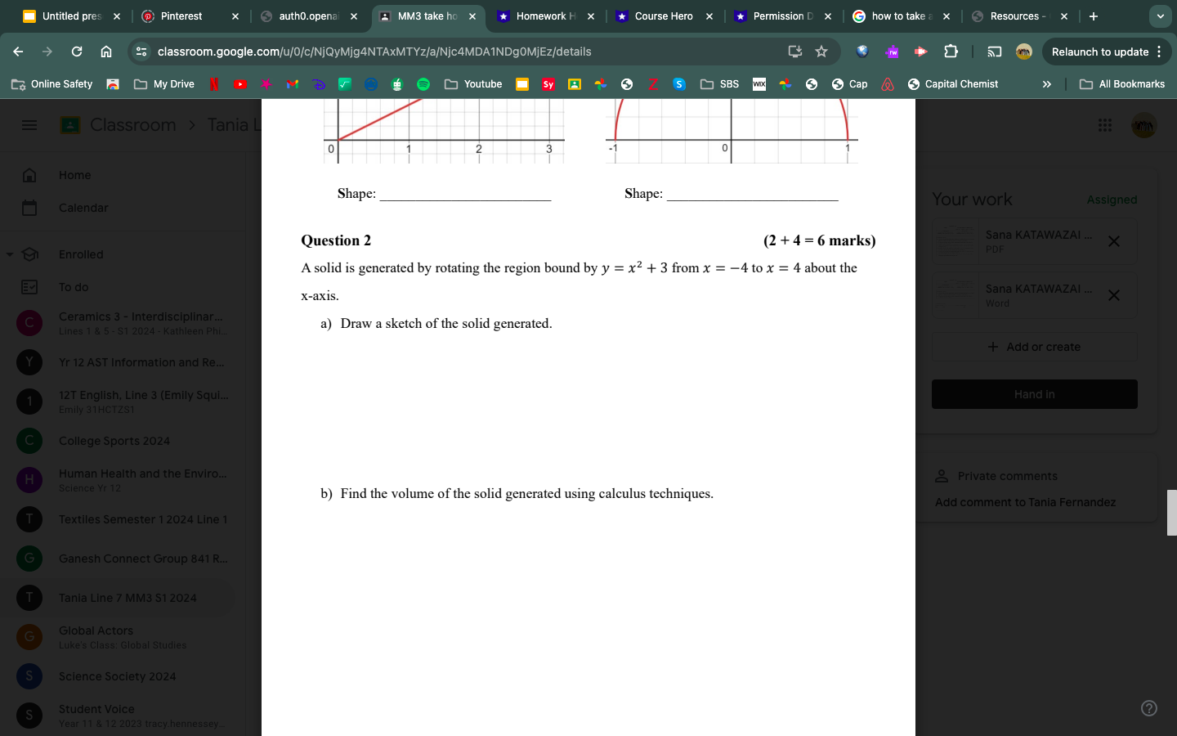
Task: Select the Calendar icon in the sidebar
Action: (x=29, y=207)
